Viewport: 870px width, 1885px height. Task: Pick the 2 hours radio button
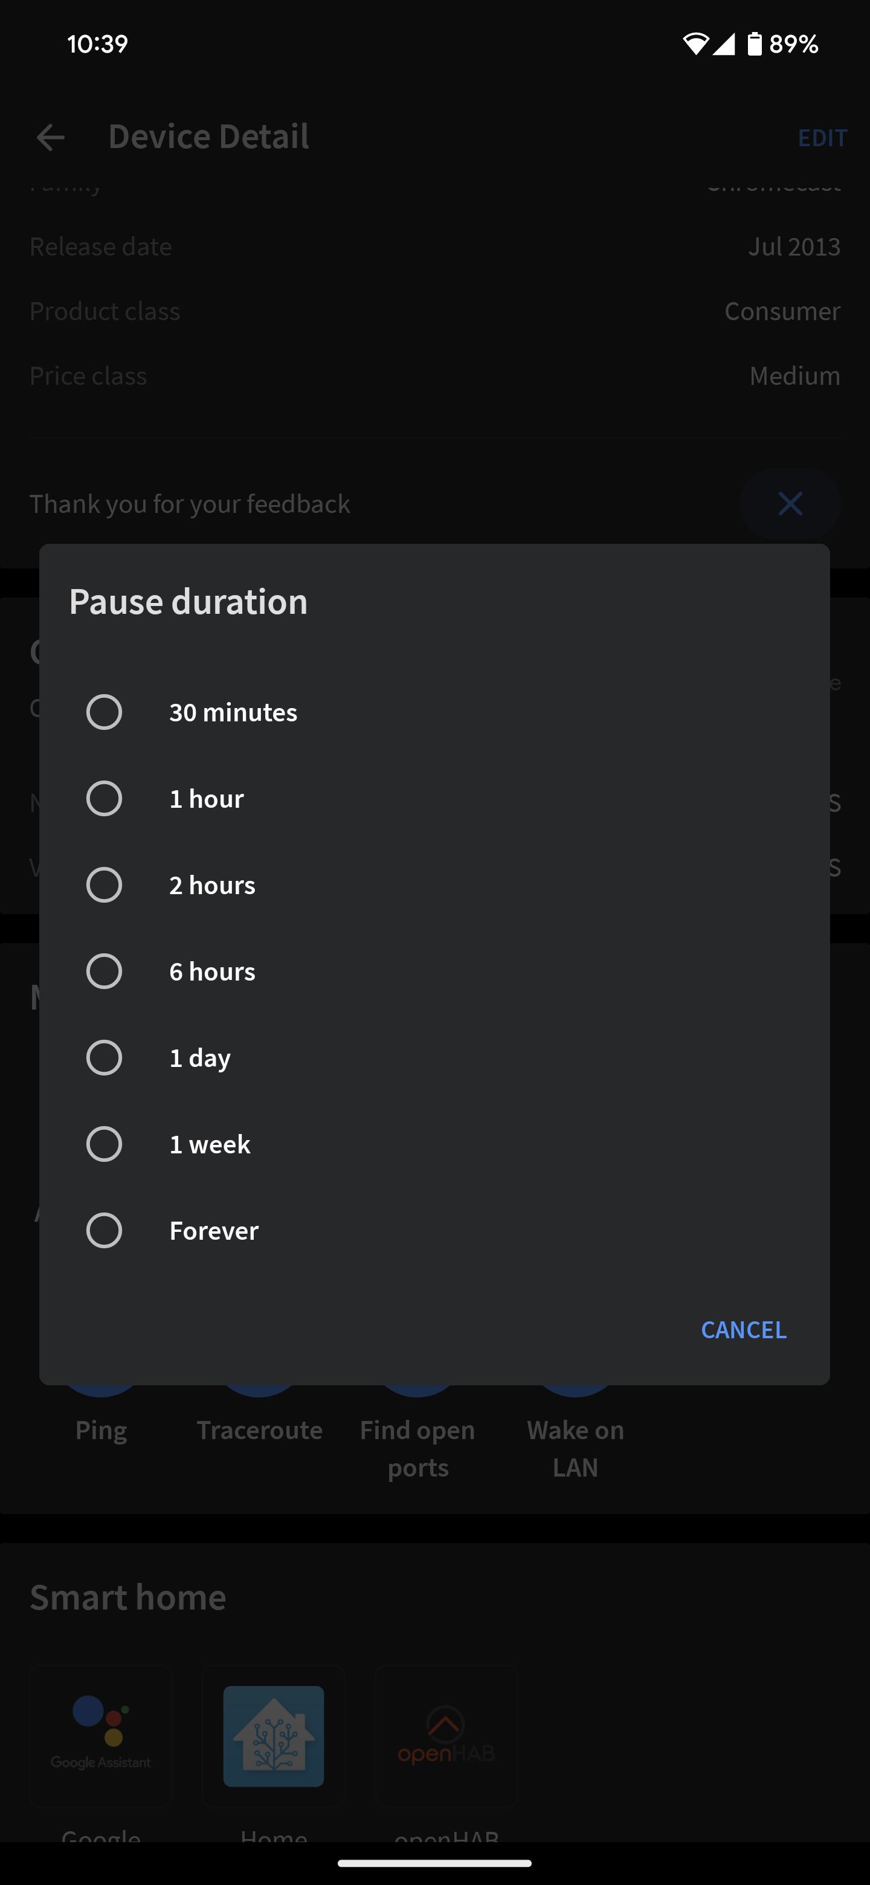[x=104, y=884]
